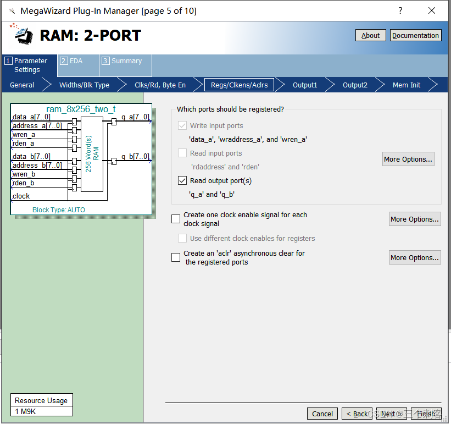This screenshot has width=451, height=424.
Task: Check the 'aclr' asynchronous clear option
Action: [175, 257]
